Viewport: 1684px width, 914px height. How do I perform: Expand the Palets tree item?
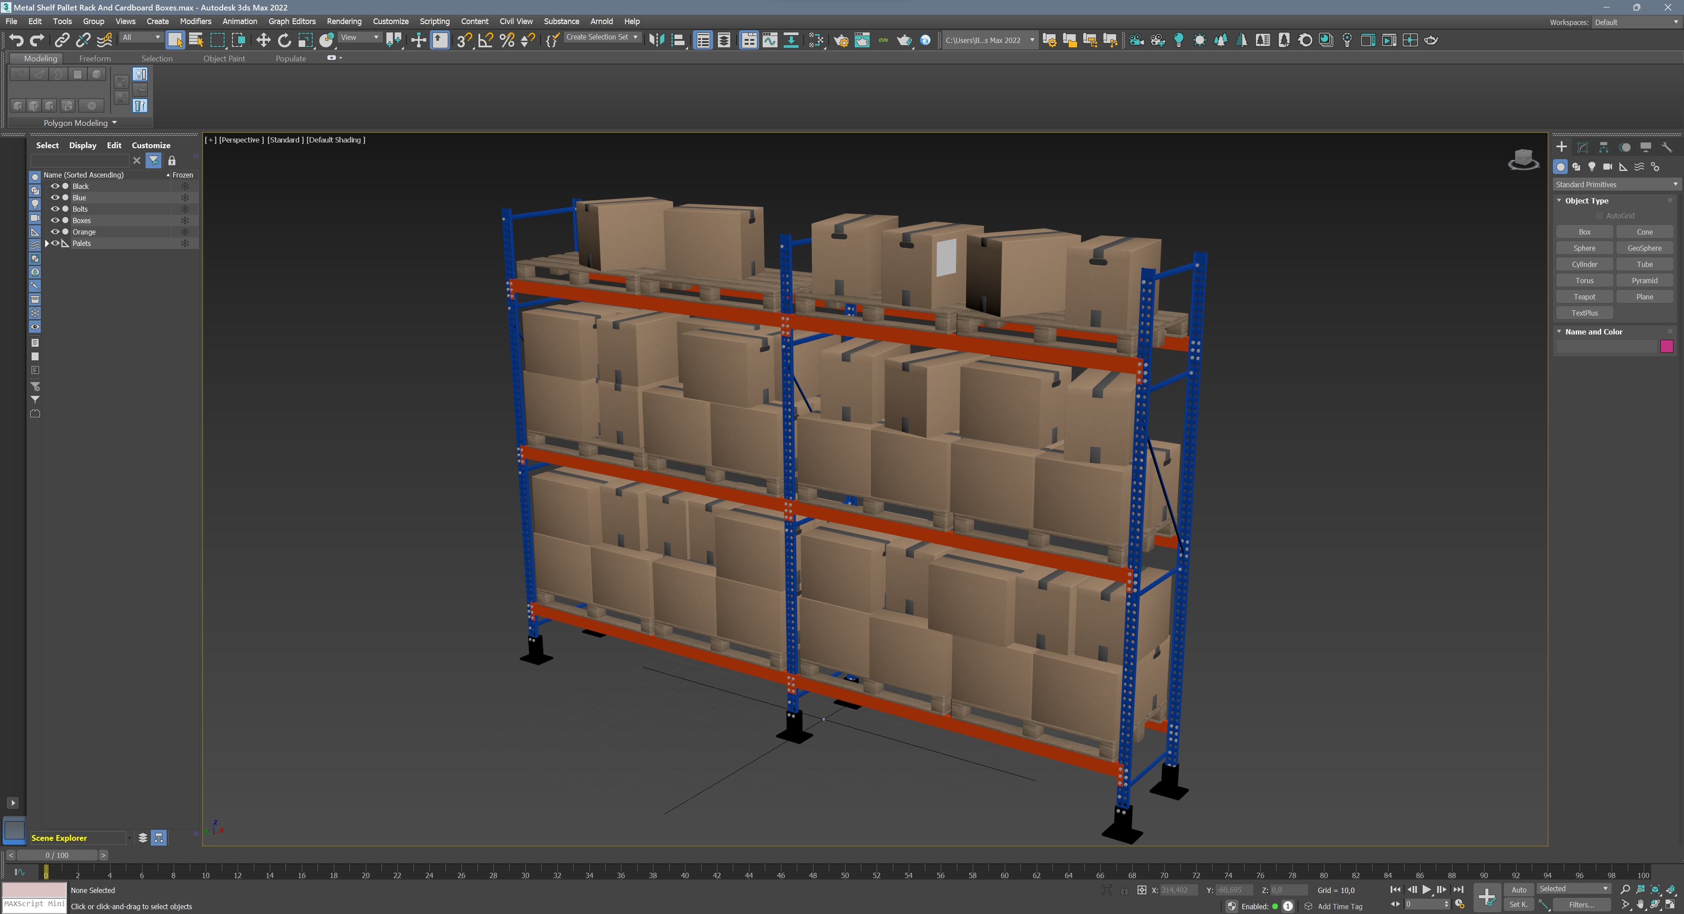(46, 243)
